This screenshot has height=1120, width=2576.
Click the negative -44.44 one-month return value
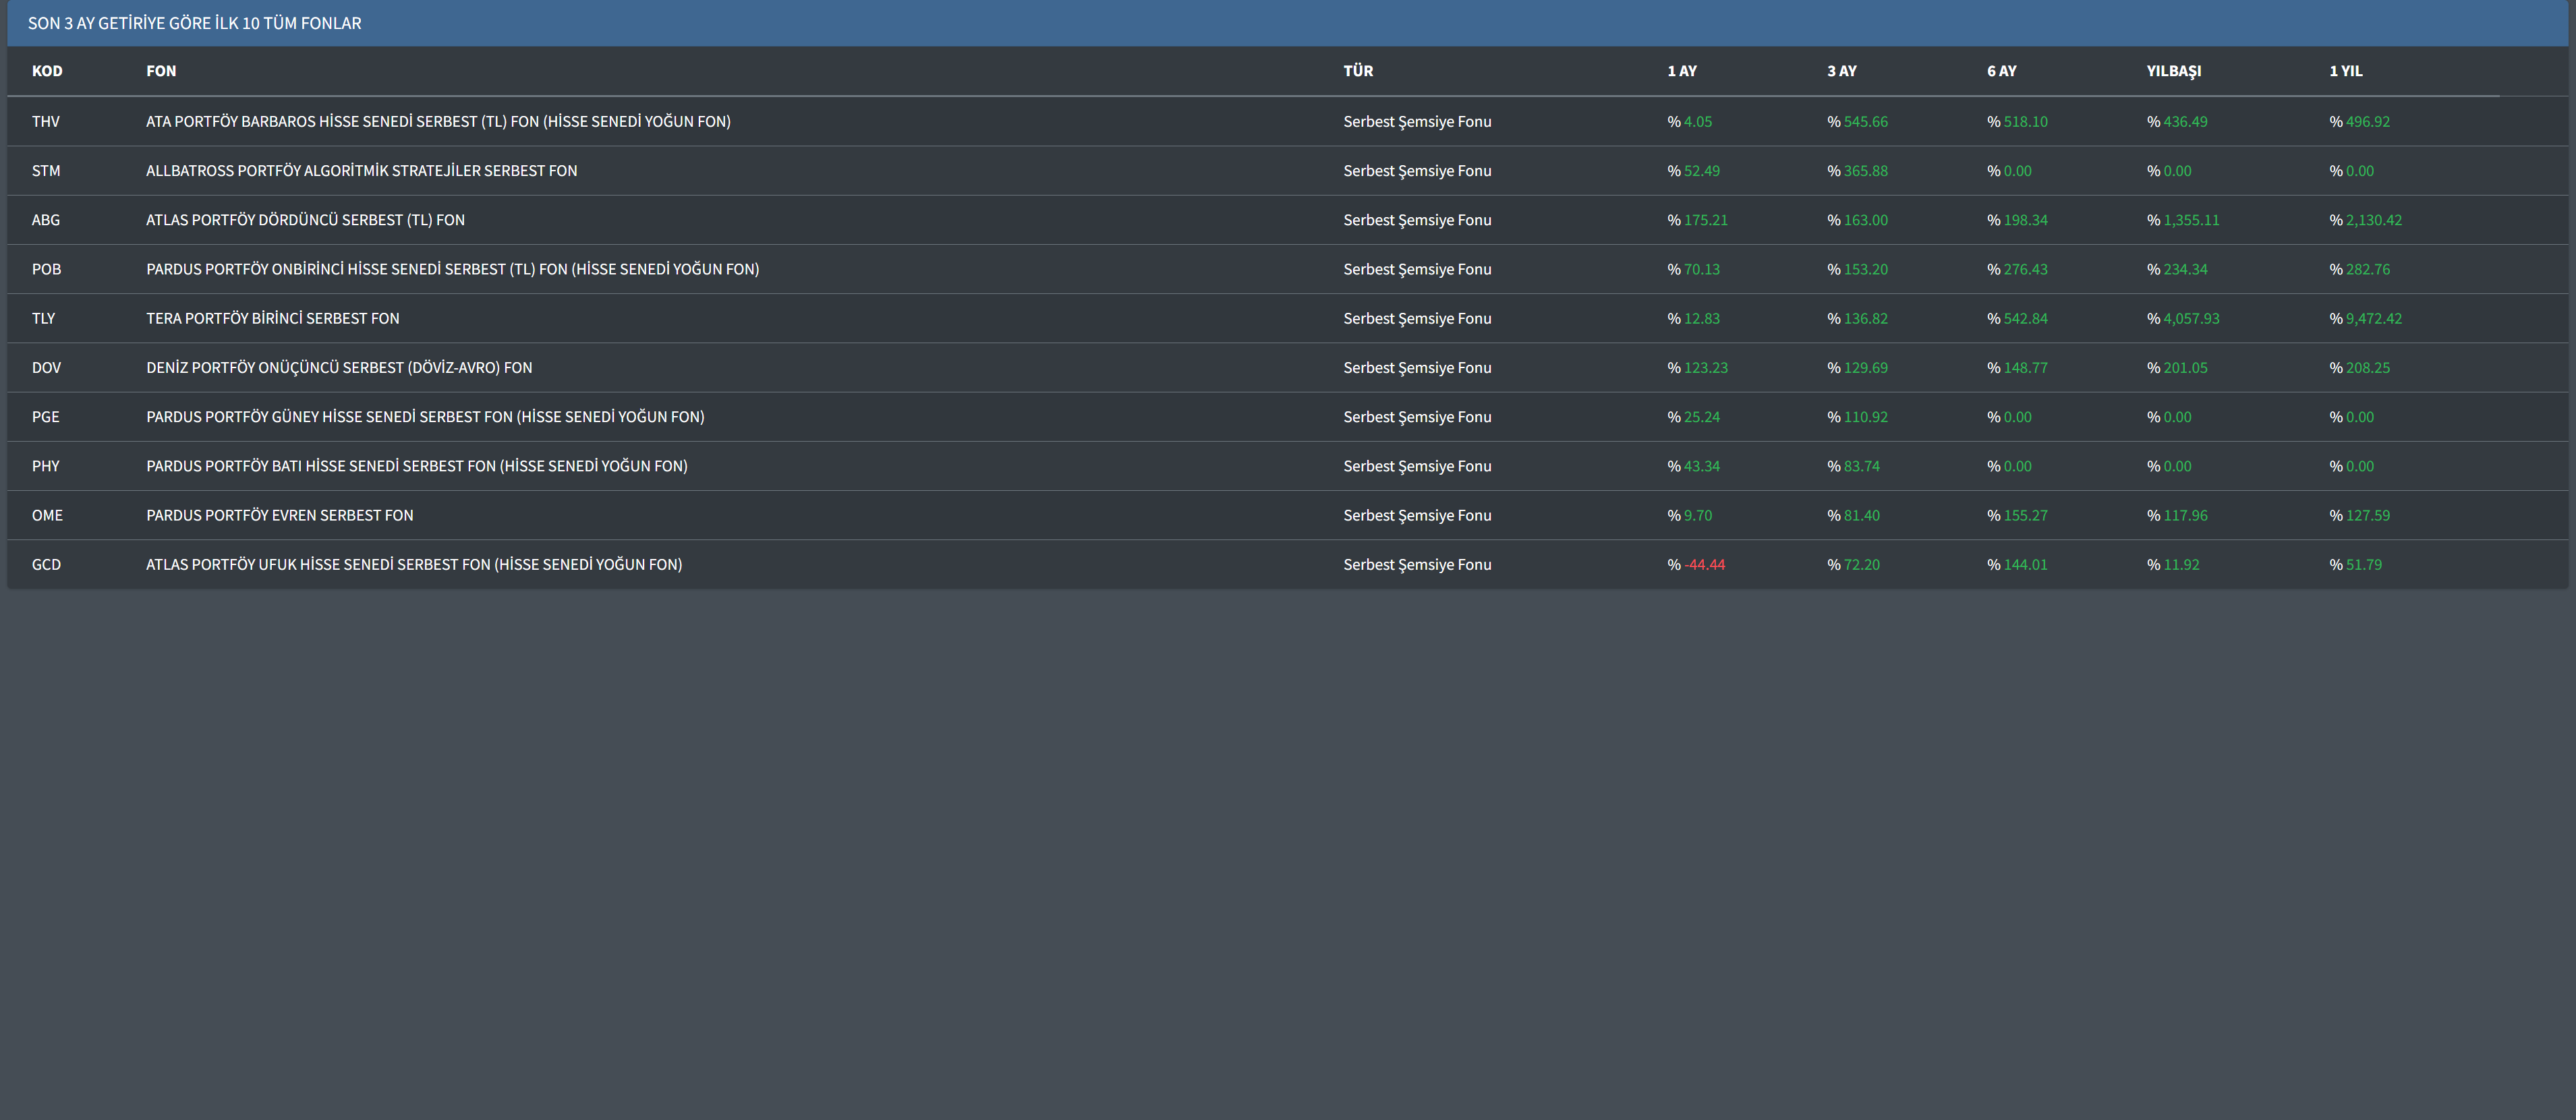(x=1704, y=565)
